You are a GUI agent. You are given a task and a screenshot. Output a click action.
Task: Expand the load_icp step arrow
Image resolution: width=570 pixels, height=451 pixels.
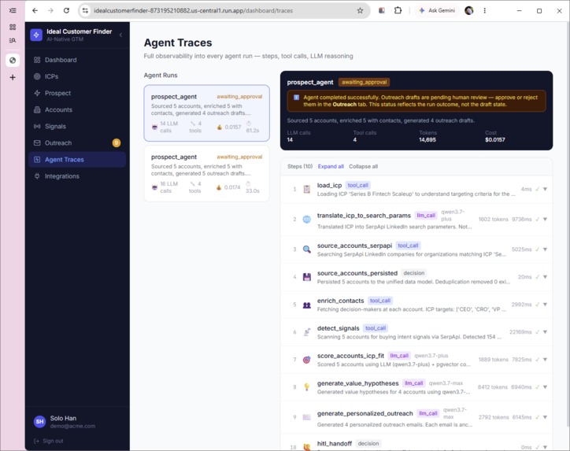(545, 189)
